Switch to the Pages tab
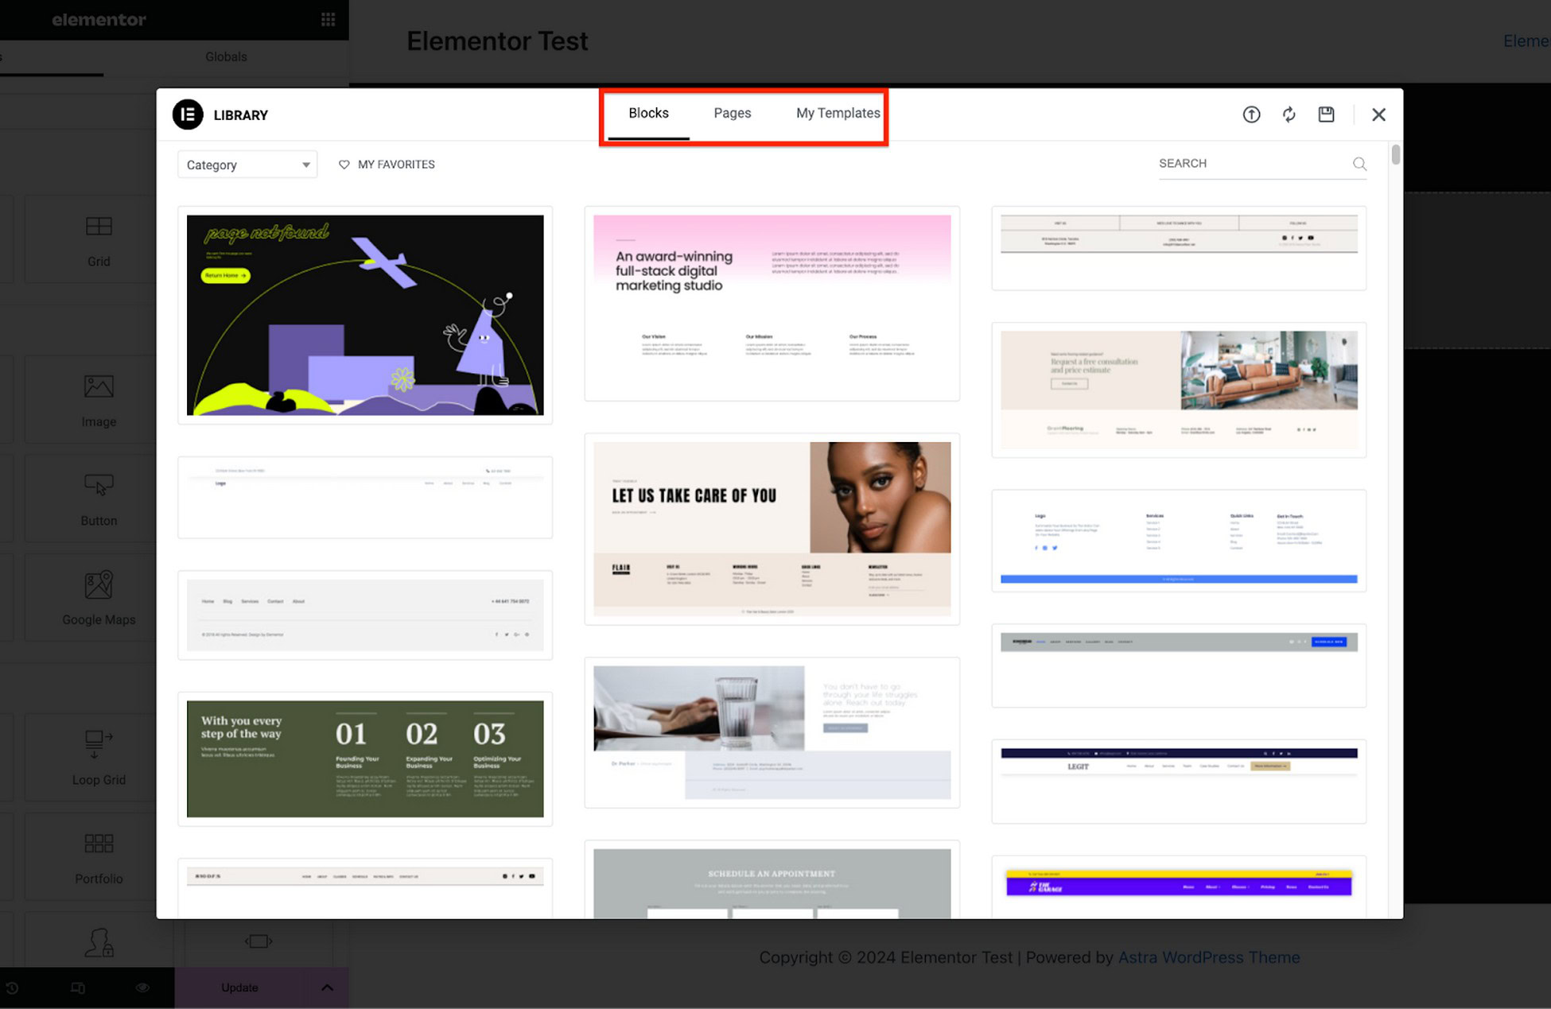Screen dimensions: 1551x1009 tap(732, 113)
